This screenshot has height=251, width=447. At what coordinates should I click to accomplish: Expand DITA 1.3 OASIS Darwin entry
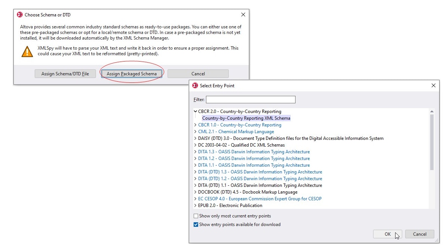[196, 152]
